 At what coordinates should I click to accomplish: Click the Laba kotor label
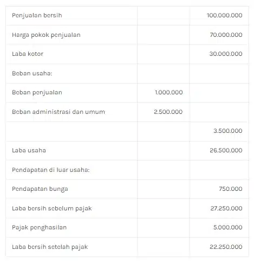[x=28, y=54]
